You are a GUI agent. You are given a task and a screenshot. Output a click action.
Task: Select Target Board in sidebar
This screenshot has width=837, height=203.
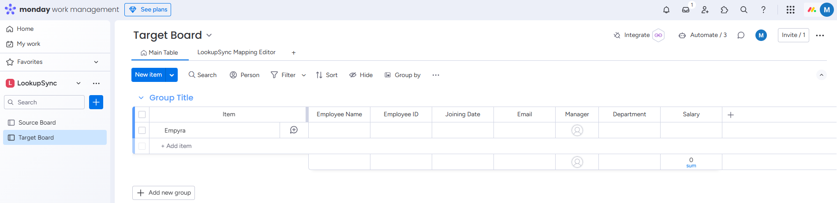click(55, 137)
